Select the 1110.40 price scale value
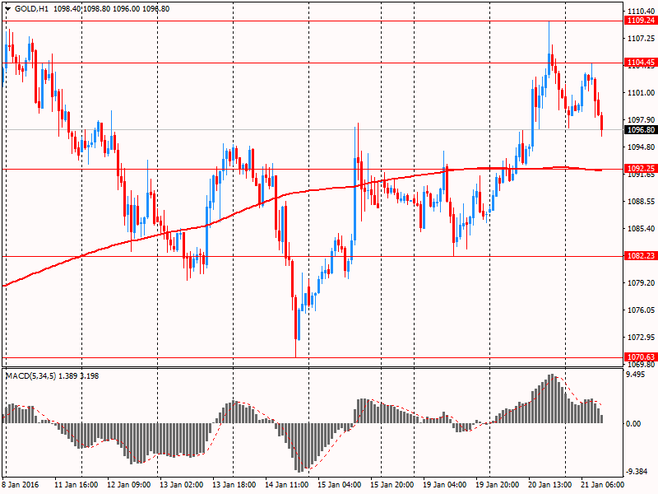The height and width of the screenshot is (494, 658). [641, 12]
